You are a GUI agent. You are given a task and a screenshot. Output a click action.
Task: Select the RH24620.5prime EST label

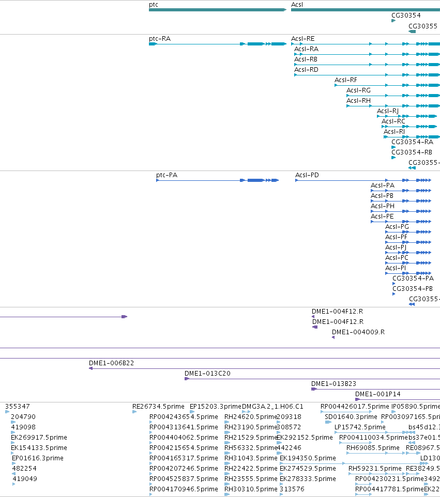[x=251, y=417]
